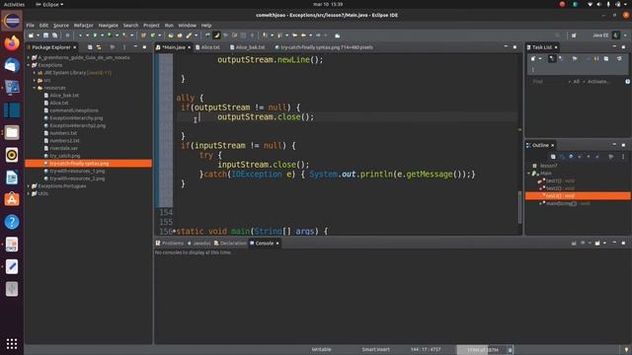Click Show Applications grid icon
632x355 pixels.
12,343
